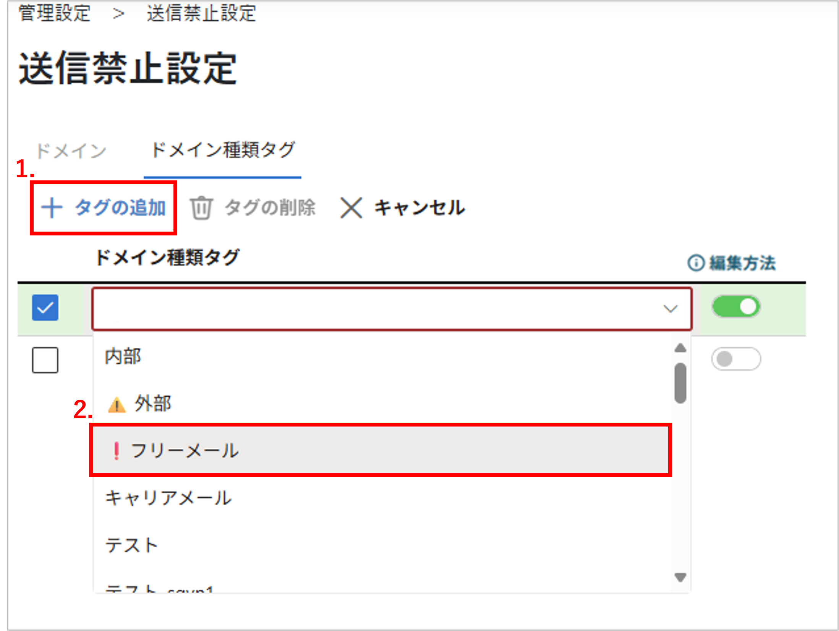The height and width of the screenshot is (631, 839).
Task: Choose キャリアメール option in the list
Action: (x=168, y=498)
